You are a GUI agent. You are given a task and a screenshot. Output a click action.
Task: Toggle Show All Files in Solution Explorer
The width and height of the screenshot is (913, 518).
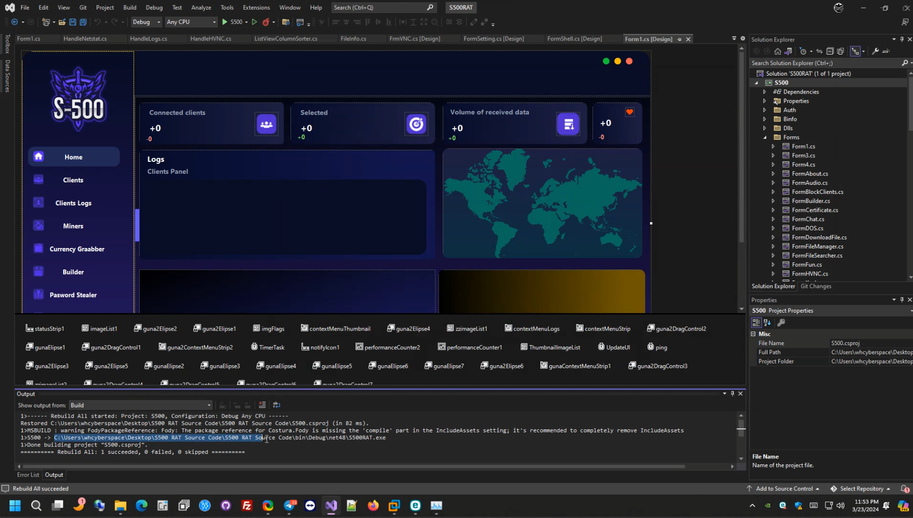point(840,51)
